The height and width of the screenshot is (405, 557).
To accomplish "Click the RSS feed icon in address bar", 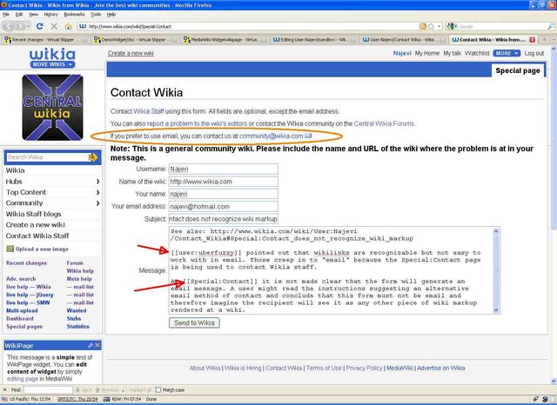I will click(423, 26).
